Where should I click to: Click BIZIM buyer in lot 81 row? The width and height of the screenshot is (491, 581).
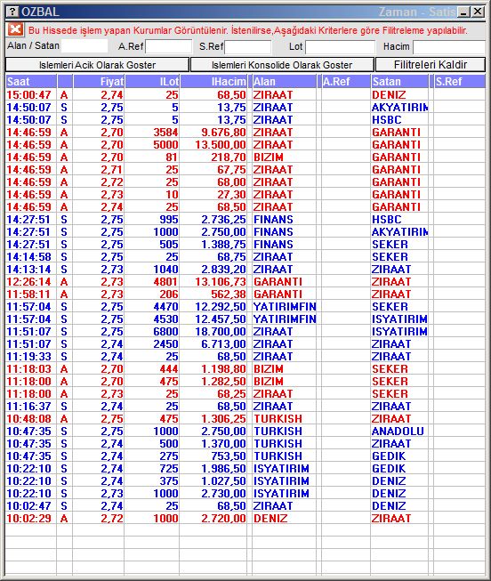[269, 157]
